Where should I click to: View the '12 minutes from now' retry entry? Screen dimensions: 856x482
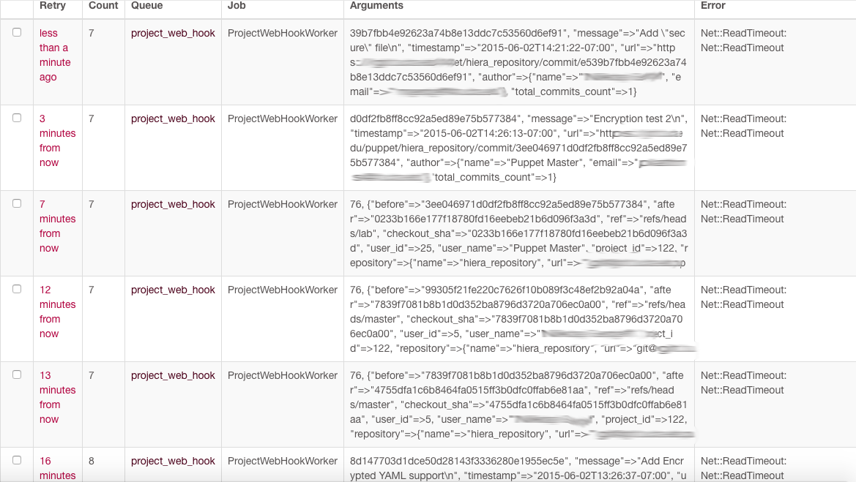coord(57,312)
